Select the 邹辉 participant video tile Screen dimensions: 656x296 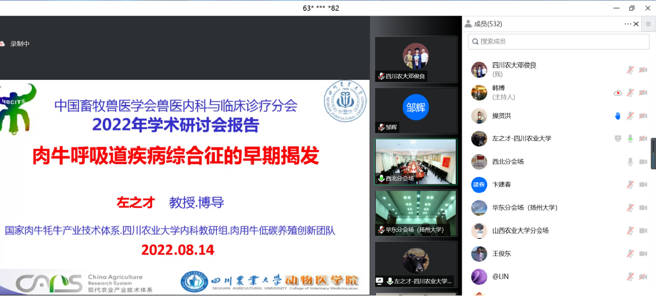pos(415,110)
